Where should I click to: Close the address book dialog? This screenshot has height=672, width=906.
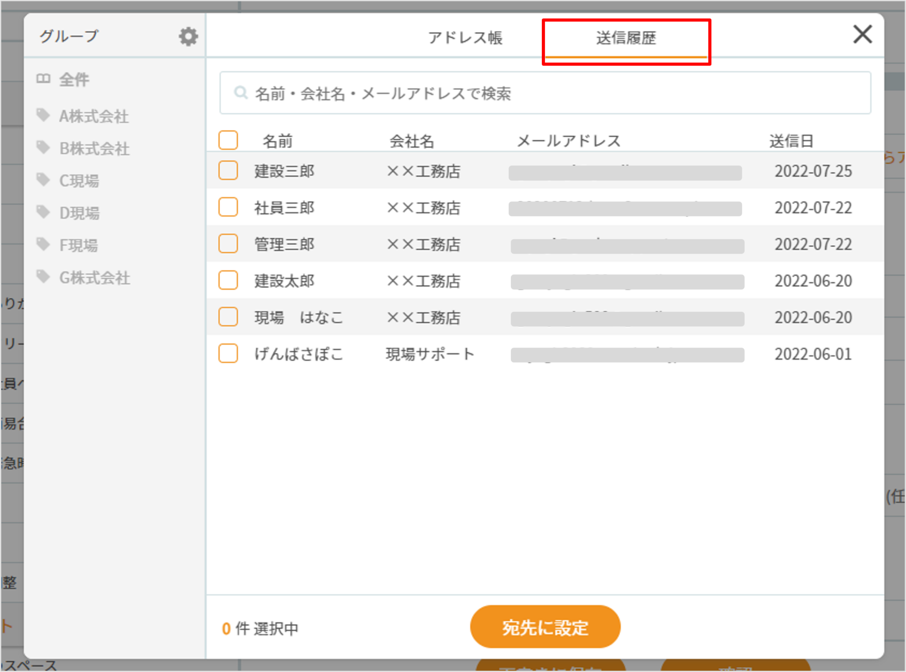[862, 35]
